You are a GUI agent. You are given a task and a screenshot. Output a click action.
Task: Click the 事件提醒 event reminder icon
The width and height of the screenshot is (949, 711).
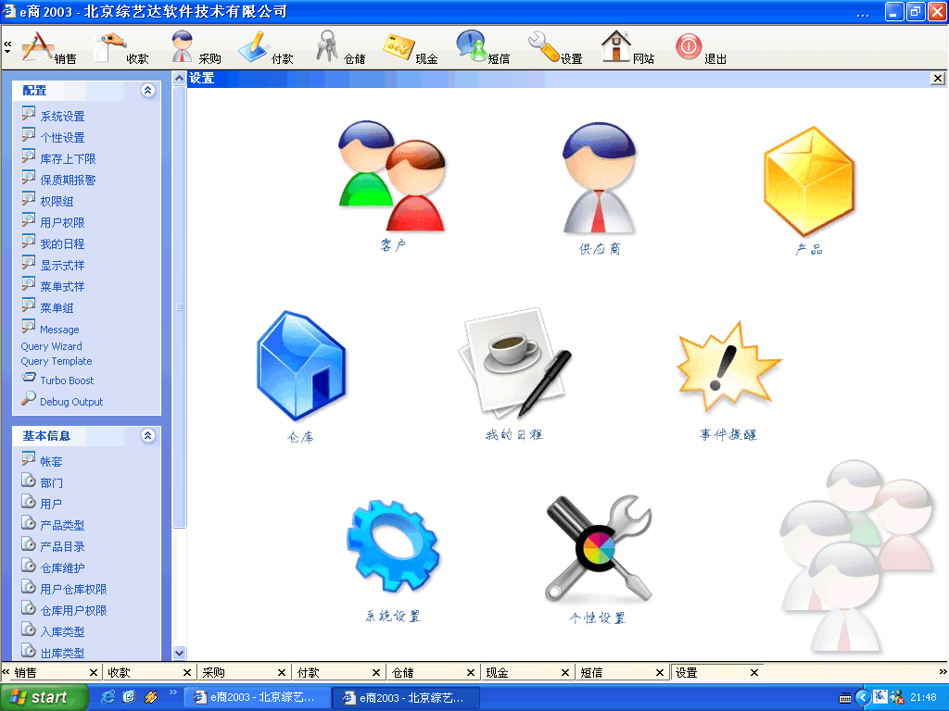728,368
